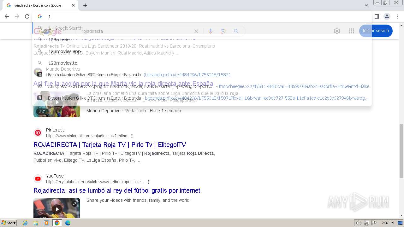Open 'Así fue la acción' Marta article link
Image resolution: width=404 pixels, height=227 pixels.
(x=123, y=84)
